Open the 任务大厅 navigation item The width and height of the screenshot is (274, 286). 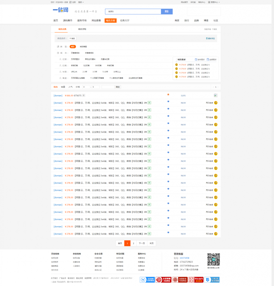coord(125,20)
